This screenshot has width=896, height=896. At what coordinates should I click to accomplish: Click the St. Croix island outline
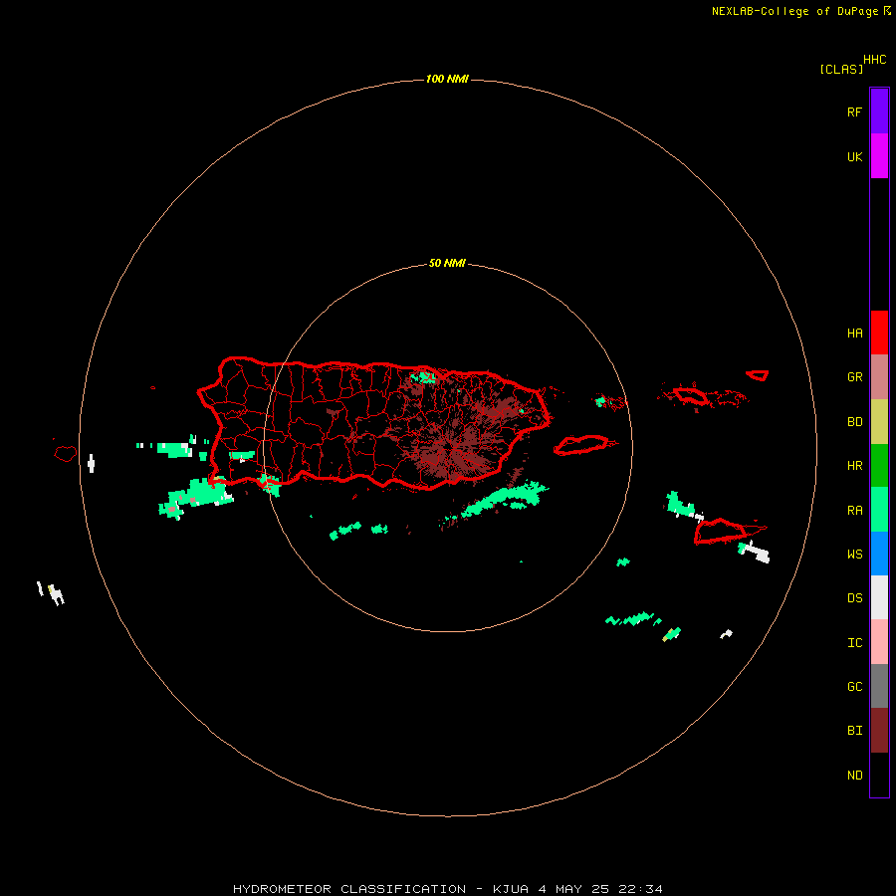721,531
